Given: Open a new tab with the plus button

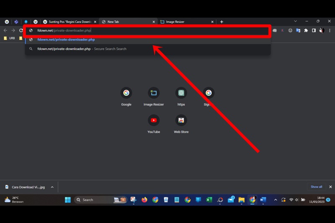Looking at the screenshot, I should point(222,22).
